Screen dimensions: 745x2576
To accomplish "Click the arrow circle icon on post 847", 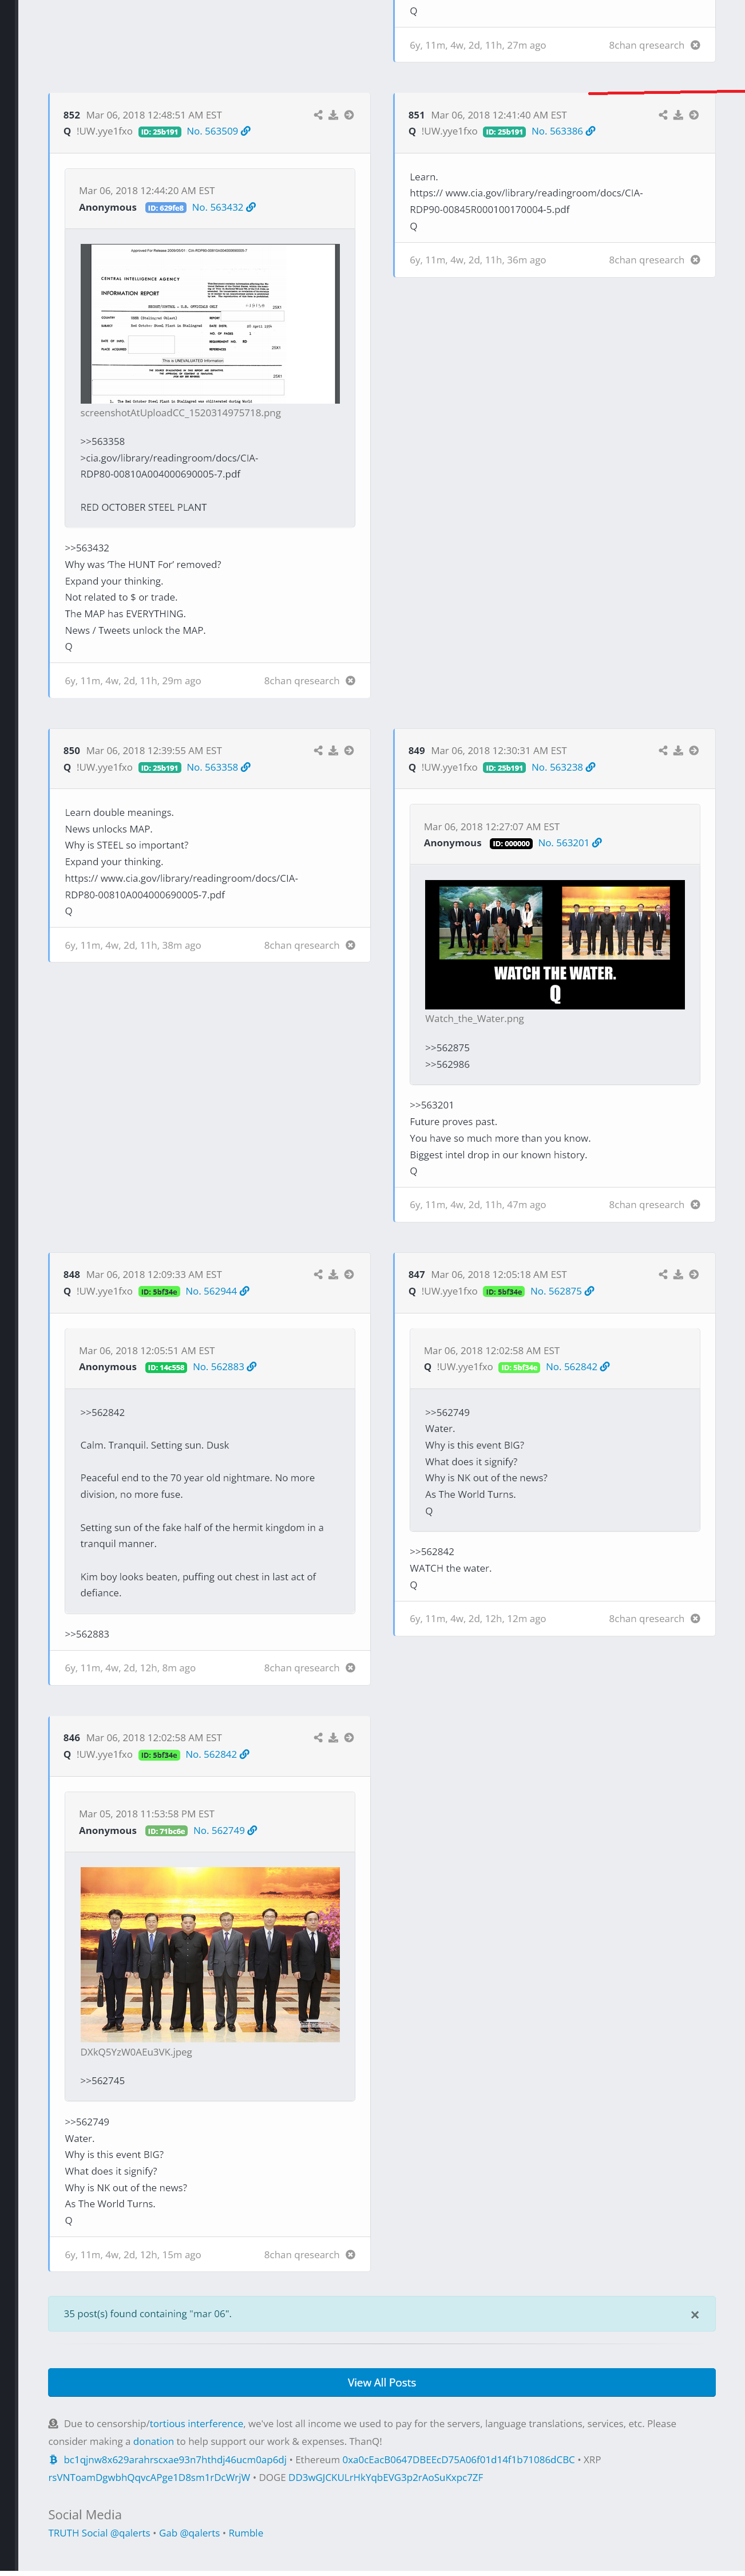I will [694, 1274].
